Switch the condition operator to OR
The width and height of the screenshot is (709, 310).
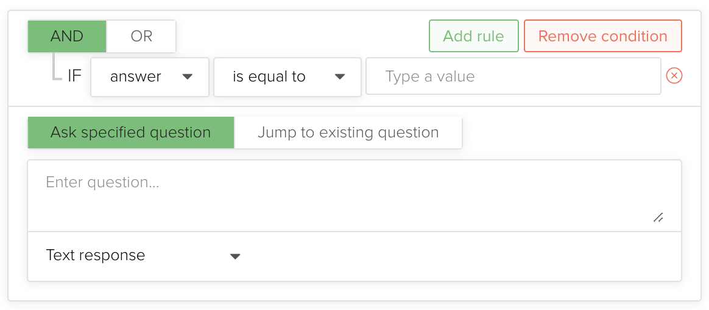point(141,36)
